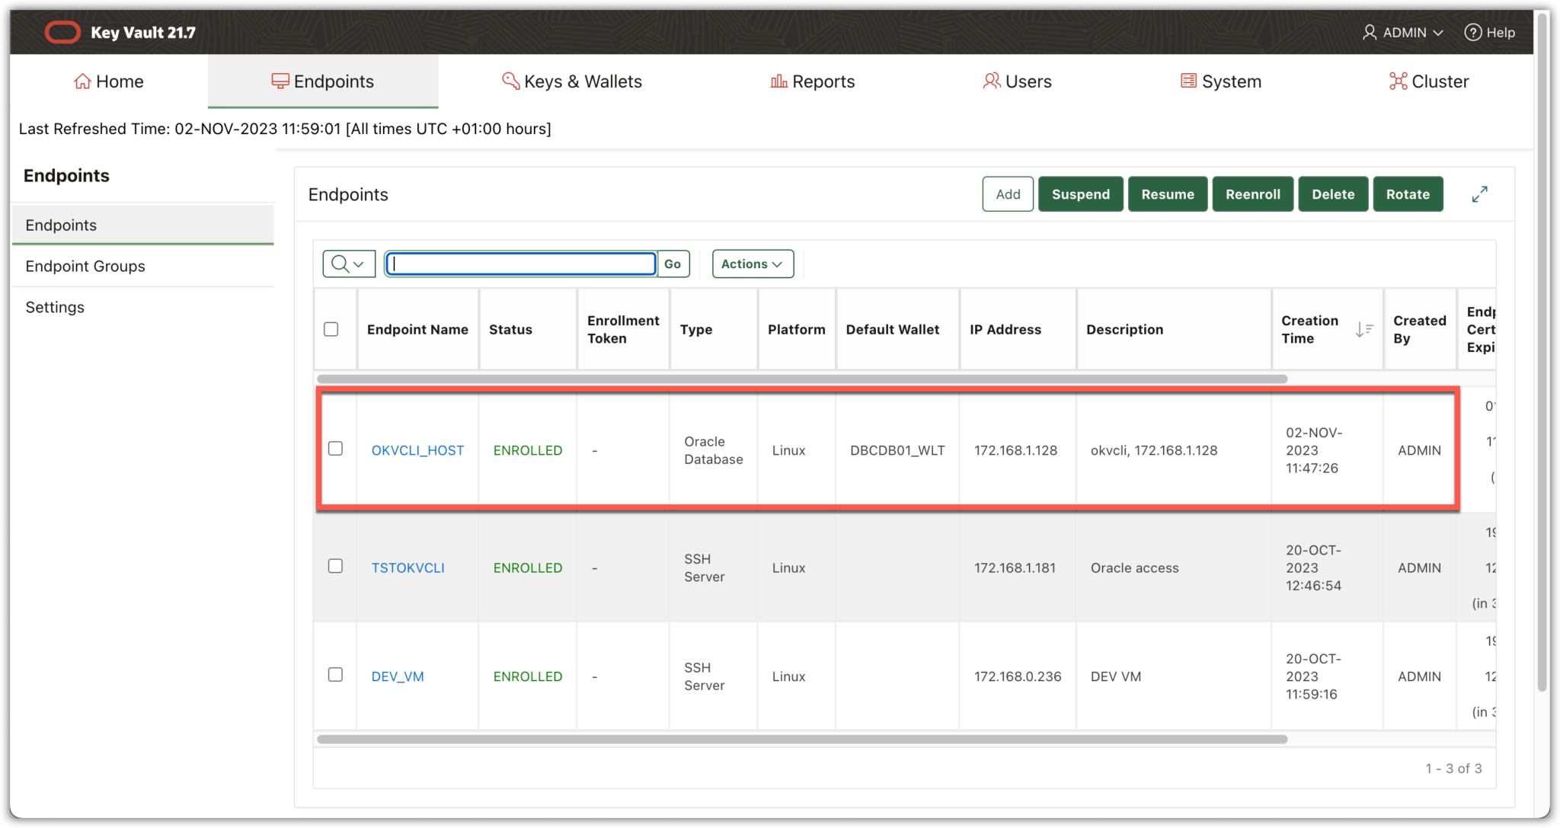Screen dimensions: 1560x828
Task: Click the Creation Time sort arrow icon
Action: pyautogui.click(x=1363, y=330)
